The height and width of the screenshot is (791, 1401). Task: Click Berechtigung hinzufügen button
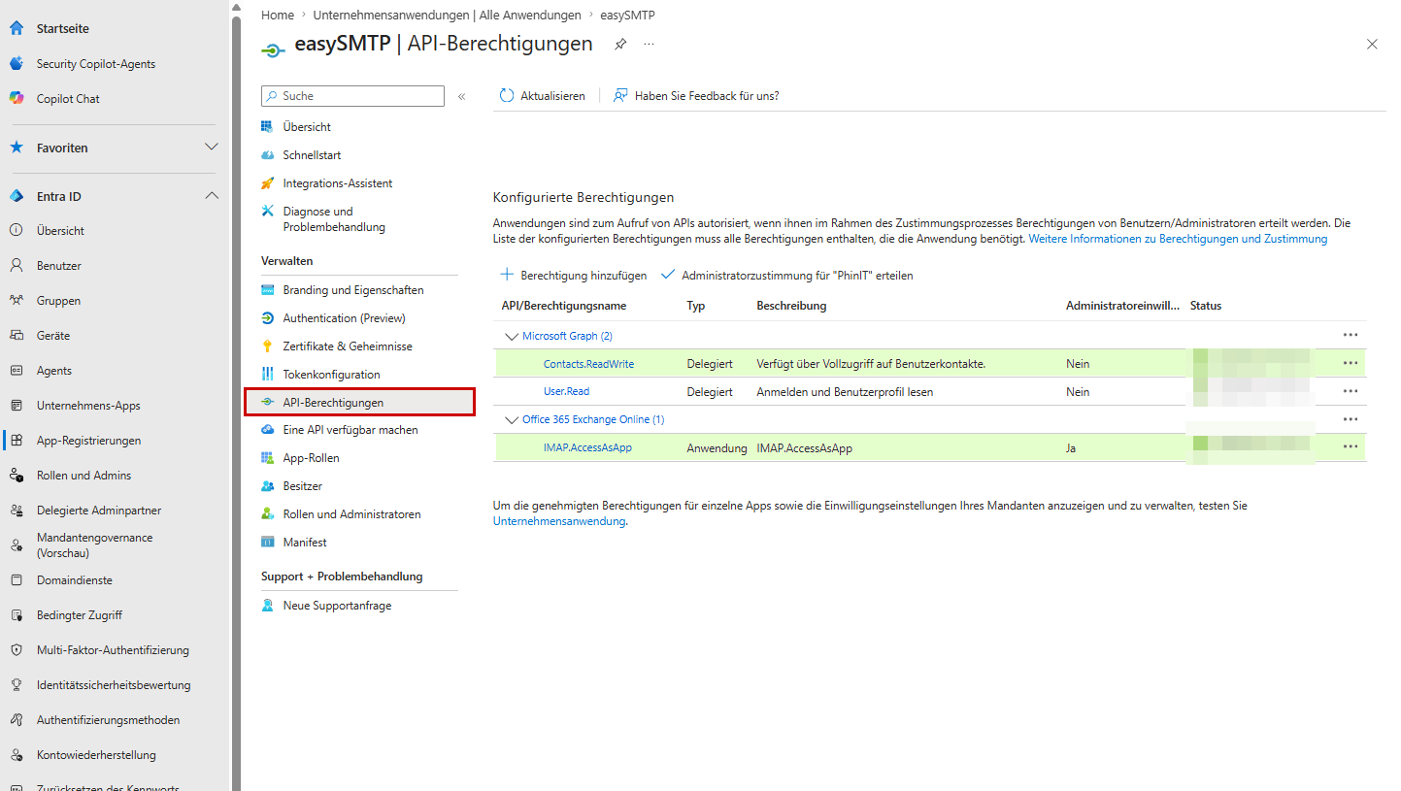573,276
